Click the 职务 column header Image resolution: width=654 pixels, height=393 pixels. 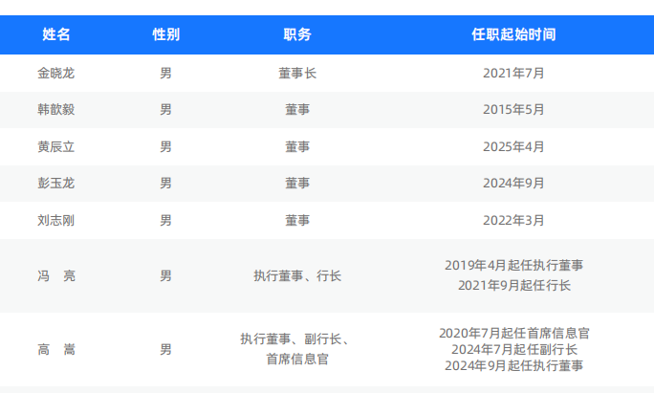(x=297, y=34)
